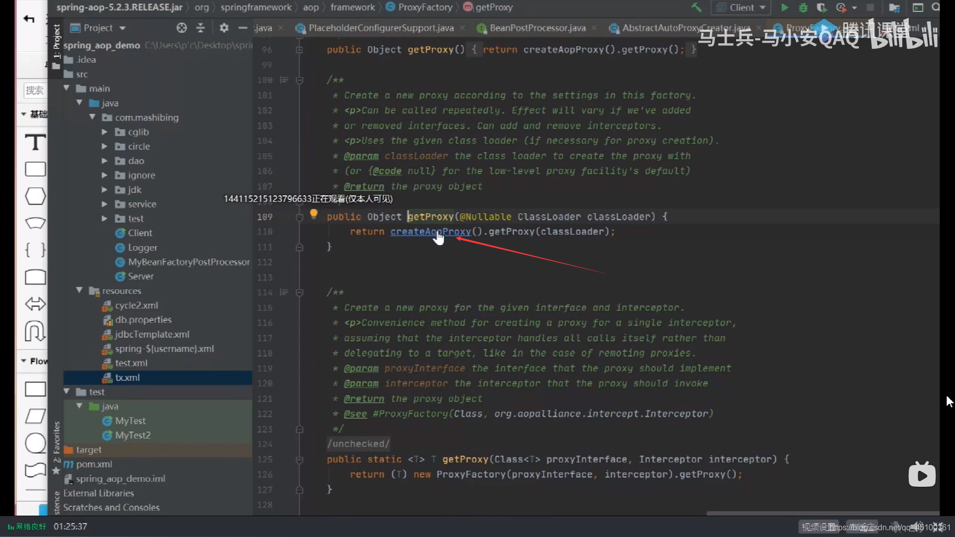Click the createAopProxy method link
The height and width of the screenshot is (537, 955).
430,232
